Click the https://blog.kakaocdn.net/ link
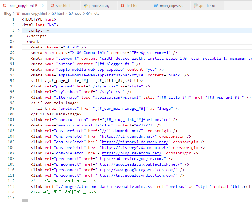 [132, 153]
